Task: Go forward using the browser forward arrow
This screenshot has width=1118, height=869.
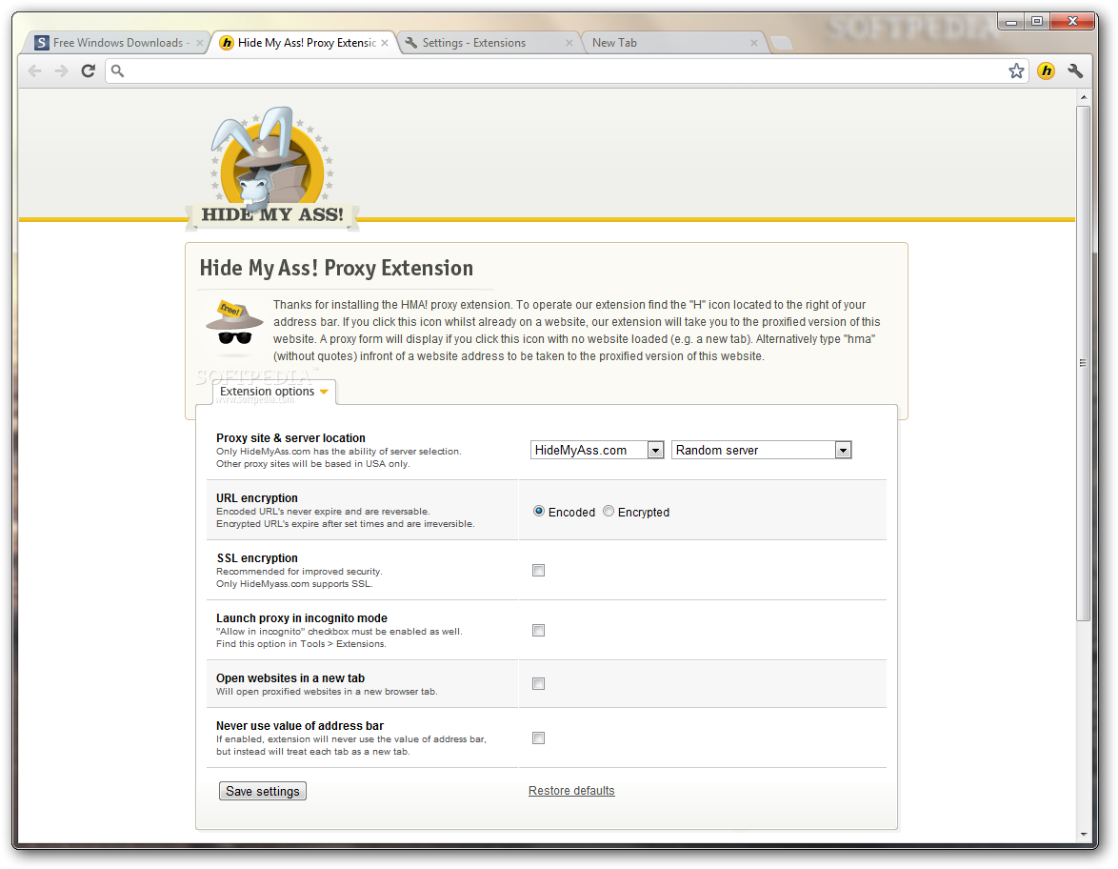Action: [61, 71]
